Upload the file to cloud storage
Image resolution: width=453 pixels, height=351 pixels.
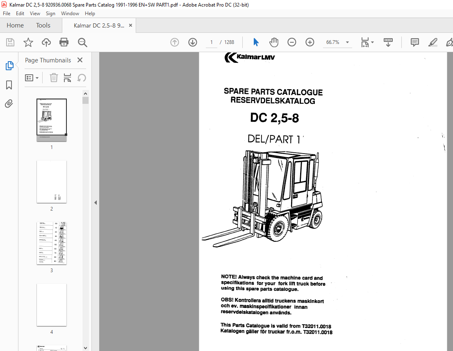tap(46, 42)
